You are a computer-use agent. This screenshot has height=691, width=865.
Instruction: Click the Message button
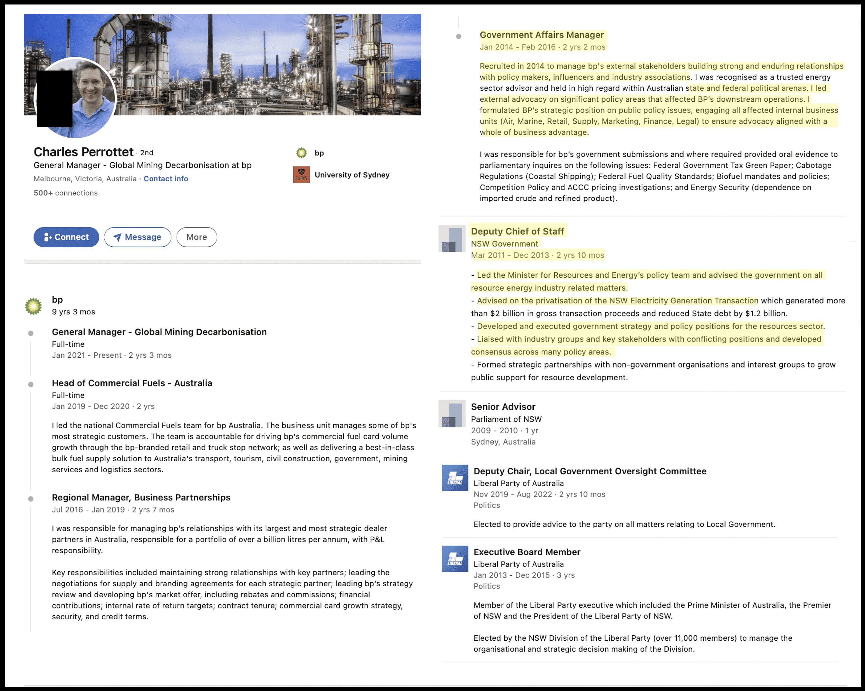[138, 237]
